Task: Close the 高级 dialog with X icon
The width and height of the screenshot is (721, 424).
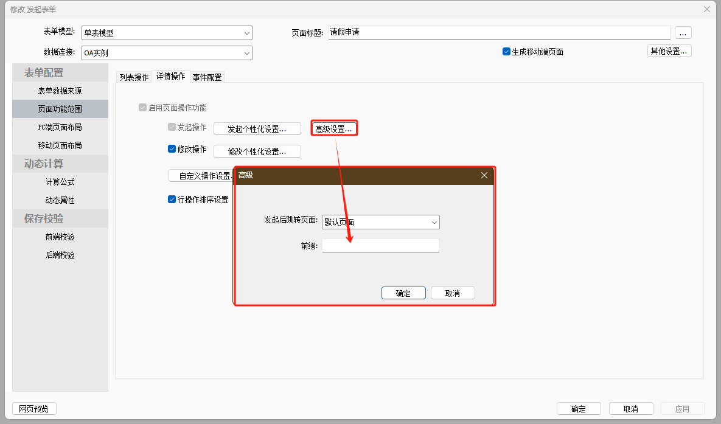Action: point(484,175)
